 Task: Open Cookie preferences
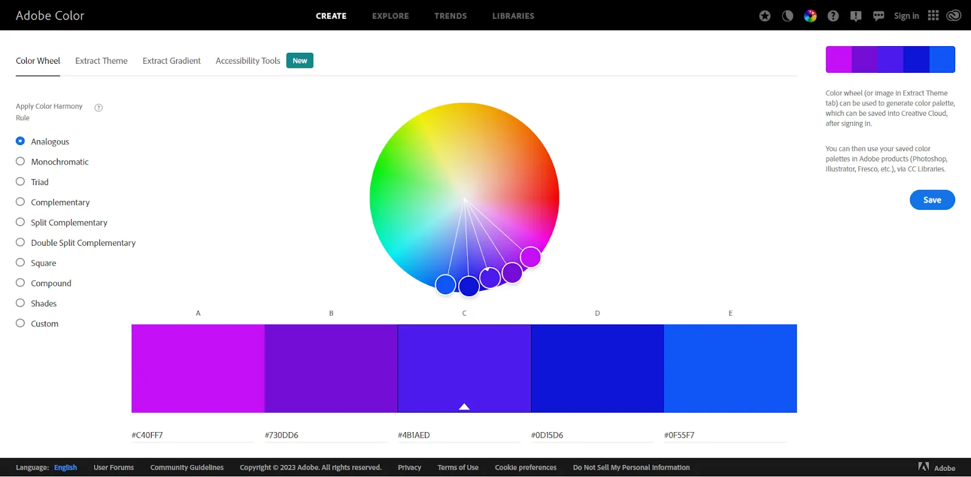pos(526,467)
